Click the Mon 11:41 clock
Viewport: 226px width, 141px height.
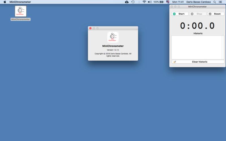pyautogui.click(x=178, y=2)
